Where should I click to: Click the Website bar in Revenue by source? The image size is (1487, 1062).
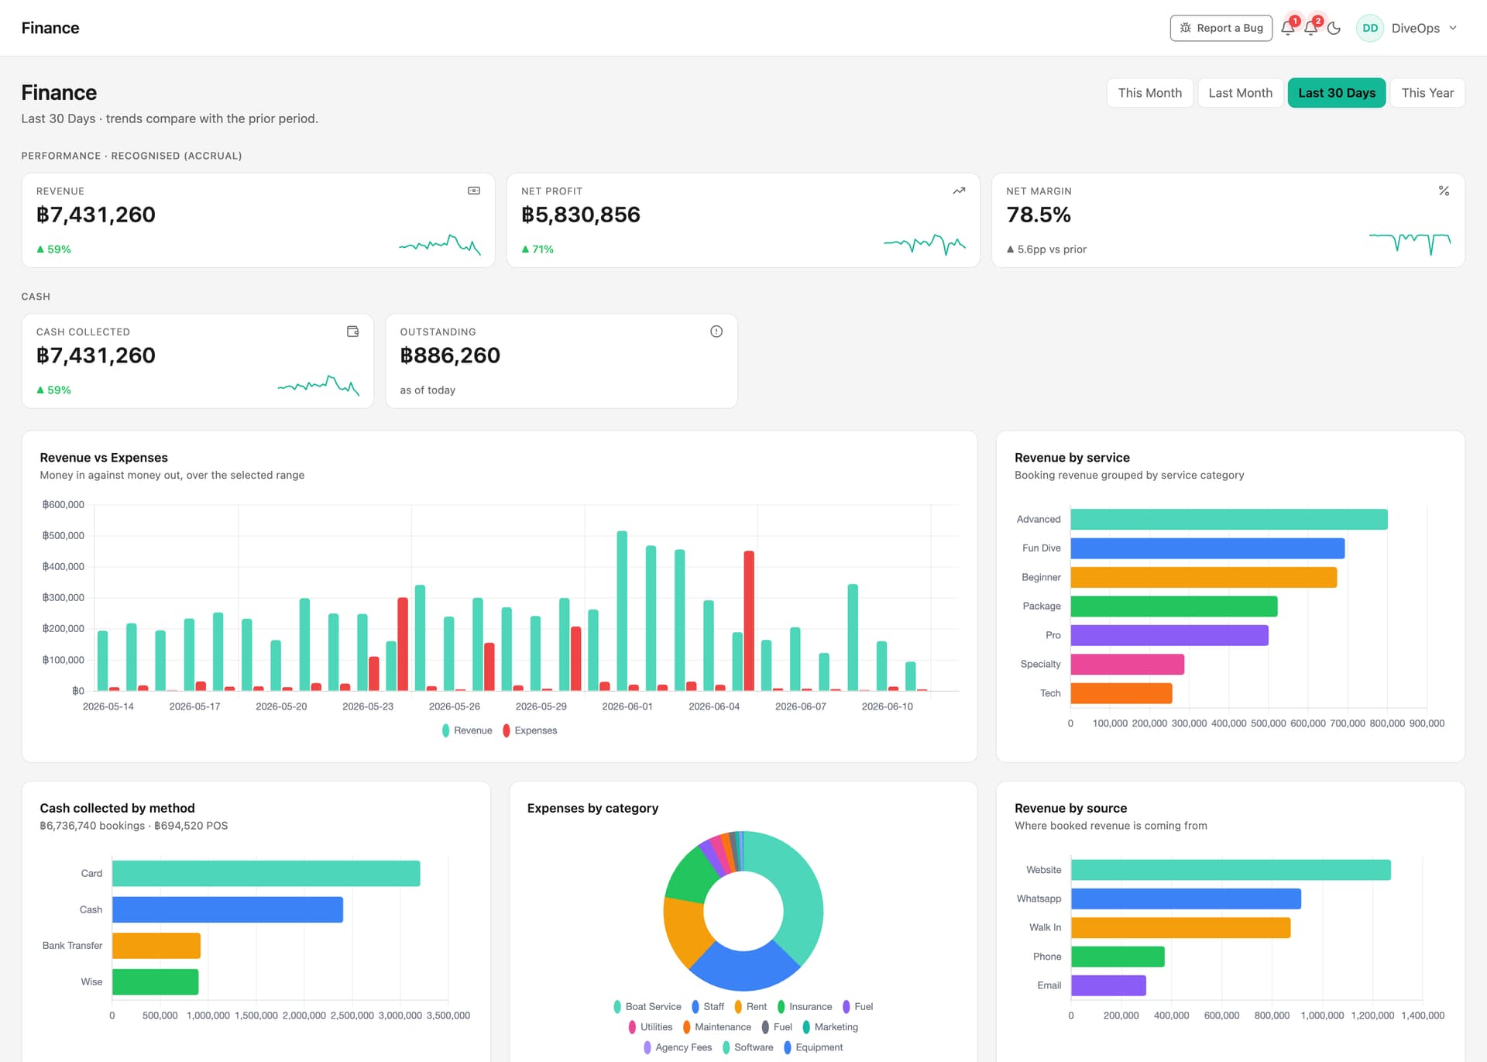1231,870
